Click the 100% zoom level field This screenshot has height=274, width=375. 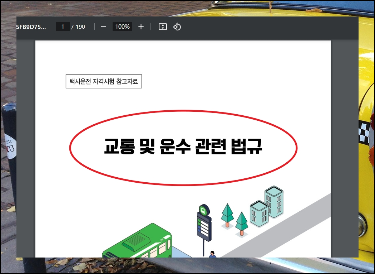[122, 27]
